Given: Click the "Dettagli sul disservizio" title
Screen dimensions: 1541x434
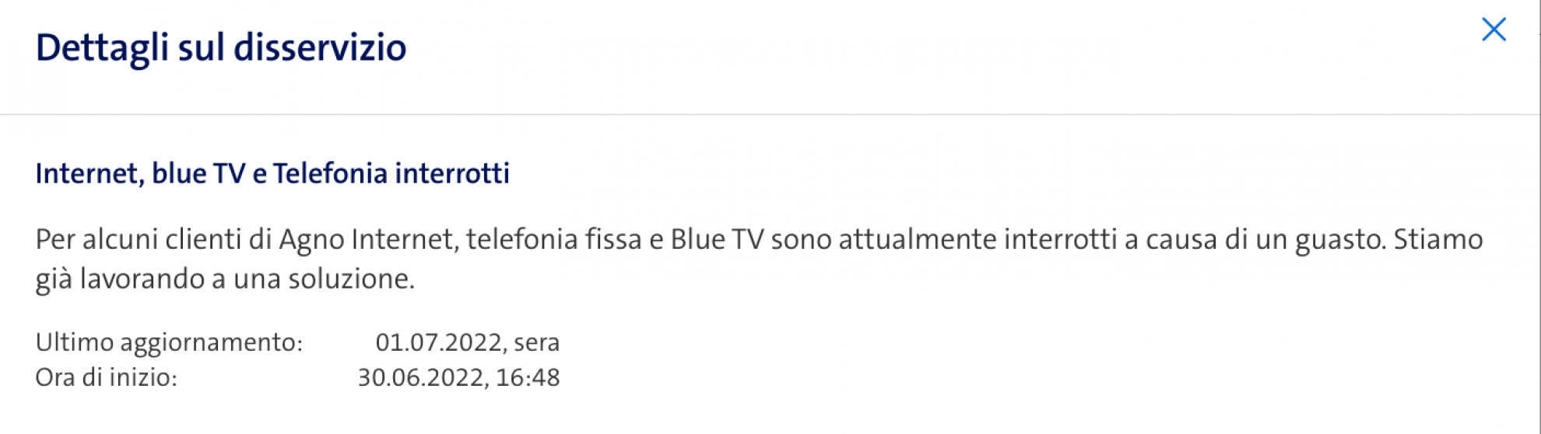Looking at the screenshot, I should [x=221, y=48].
